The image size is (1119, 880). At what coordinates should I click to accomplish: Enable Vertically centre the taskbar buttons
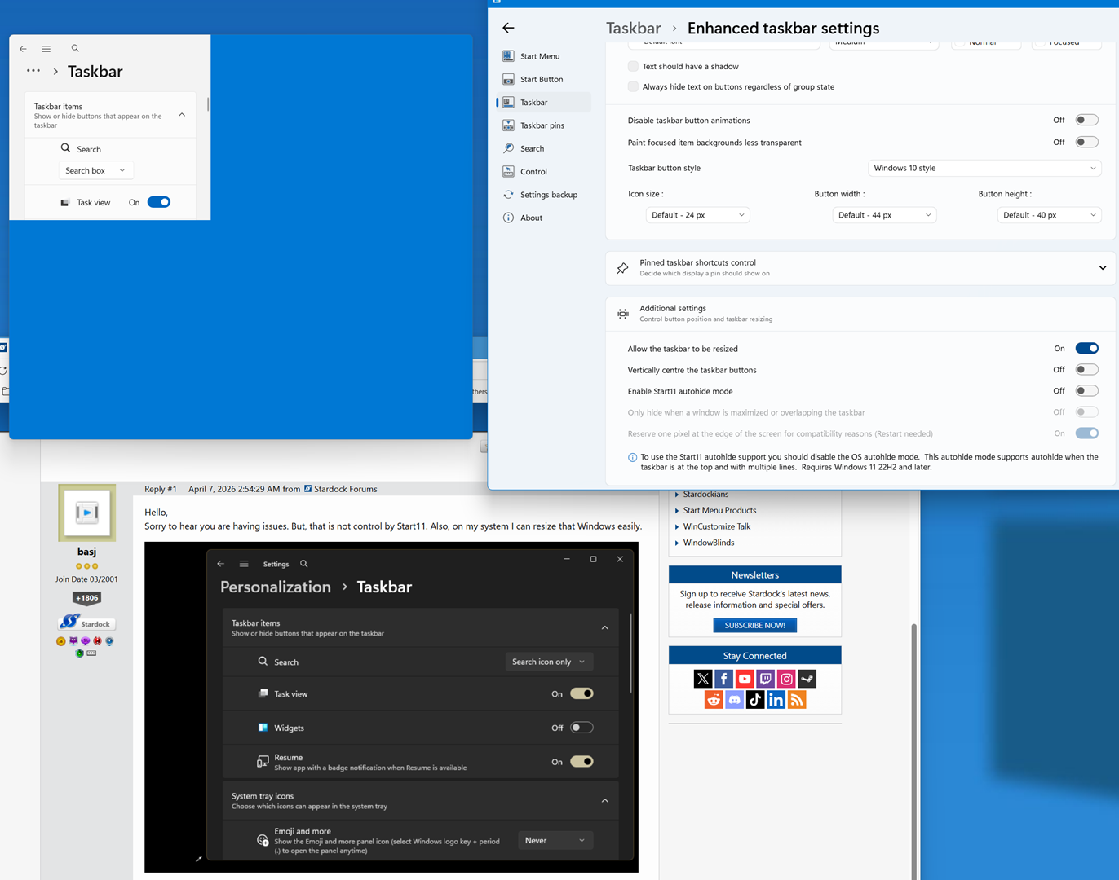coord(1086,370)
